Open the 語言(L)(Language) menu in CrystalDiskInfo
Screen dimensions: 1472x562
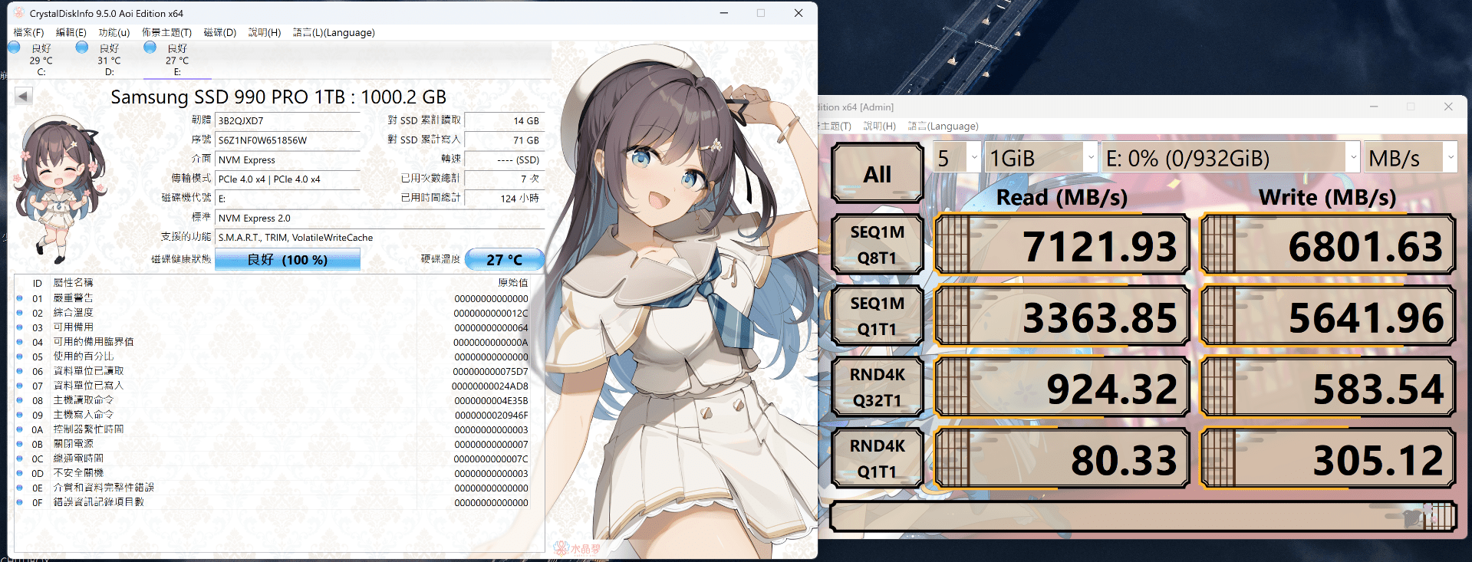point(334,32)
